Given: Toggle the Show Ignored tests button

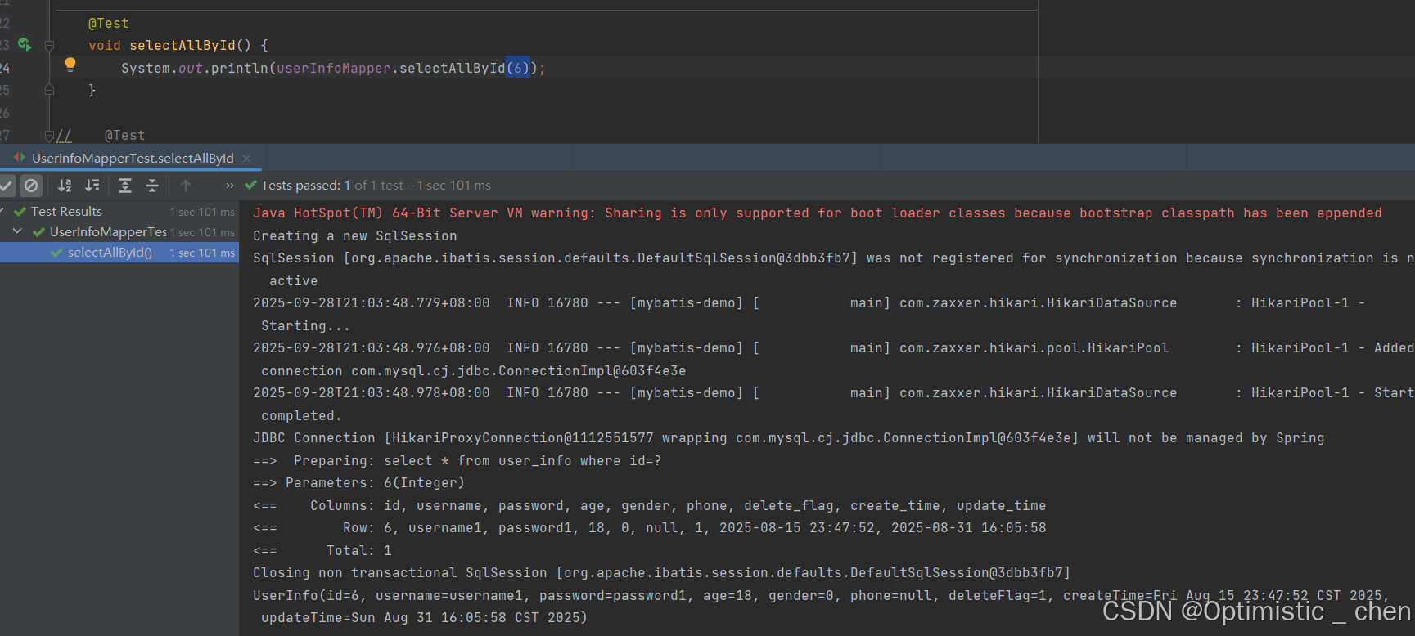Looking at the screenshot, I should [31, 186].
